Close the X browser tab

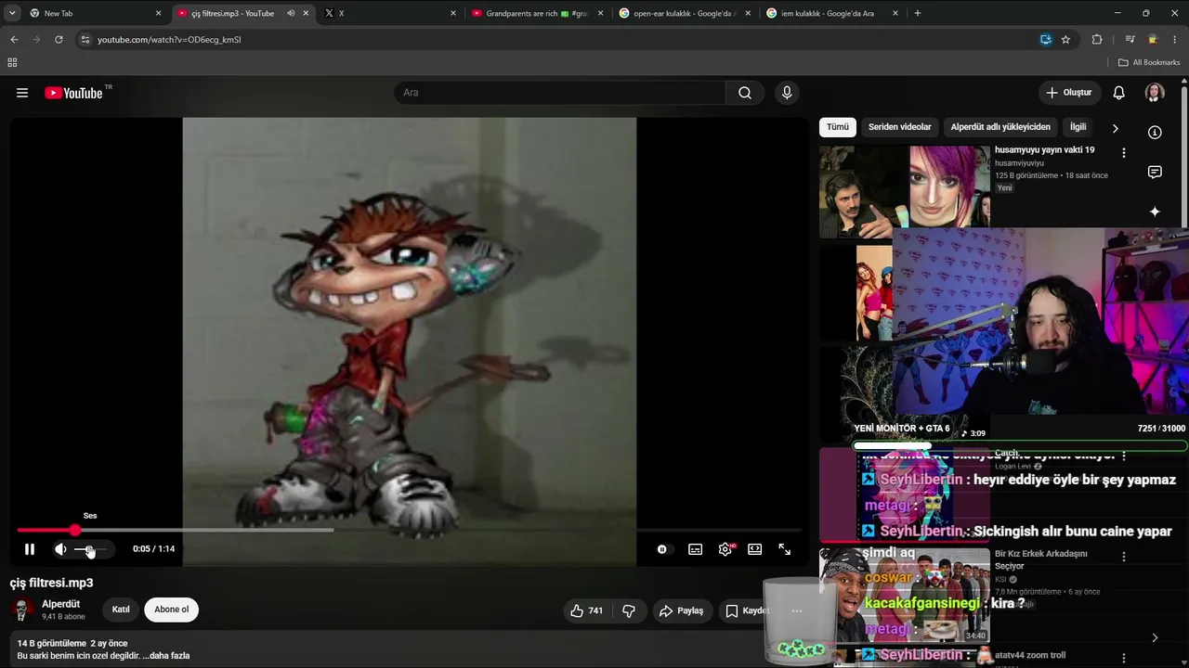point(453,13)
